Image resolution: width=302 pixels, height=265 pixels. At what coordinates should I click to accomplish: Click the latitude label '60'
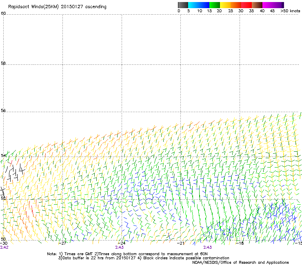tap(3, 13)
